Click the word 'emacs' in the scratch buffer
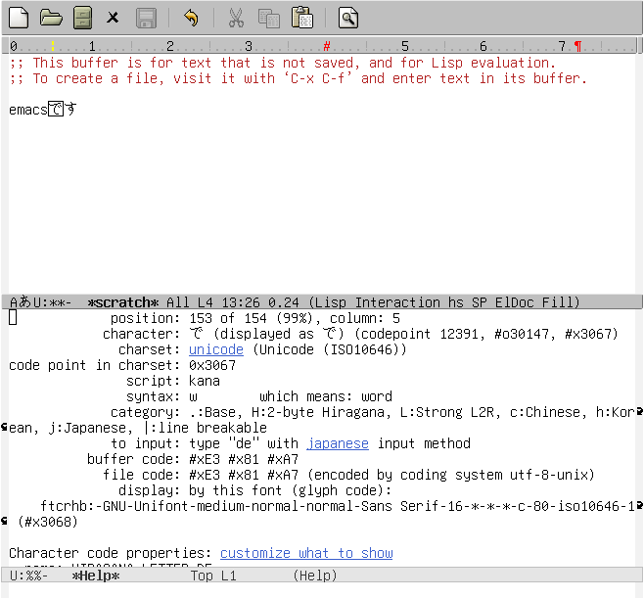 pyautogui.click(x=28, y=110)
